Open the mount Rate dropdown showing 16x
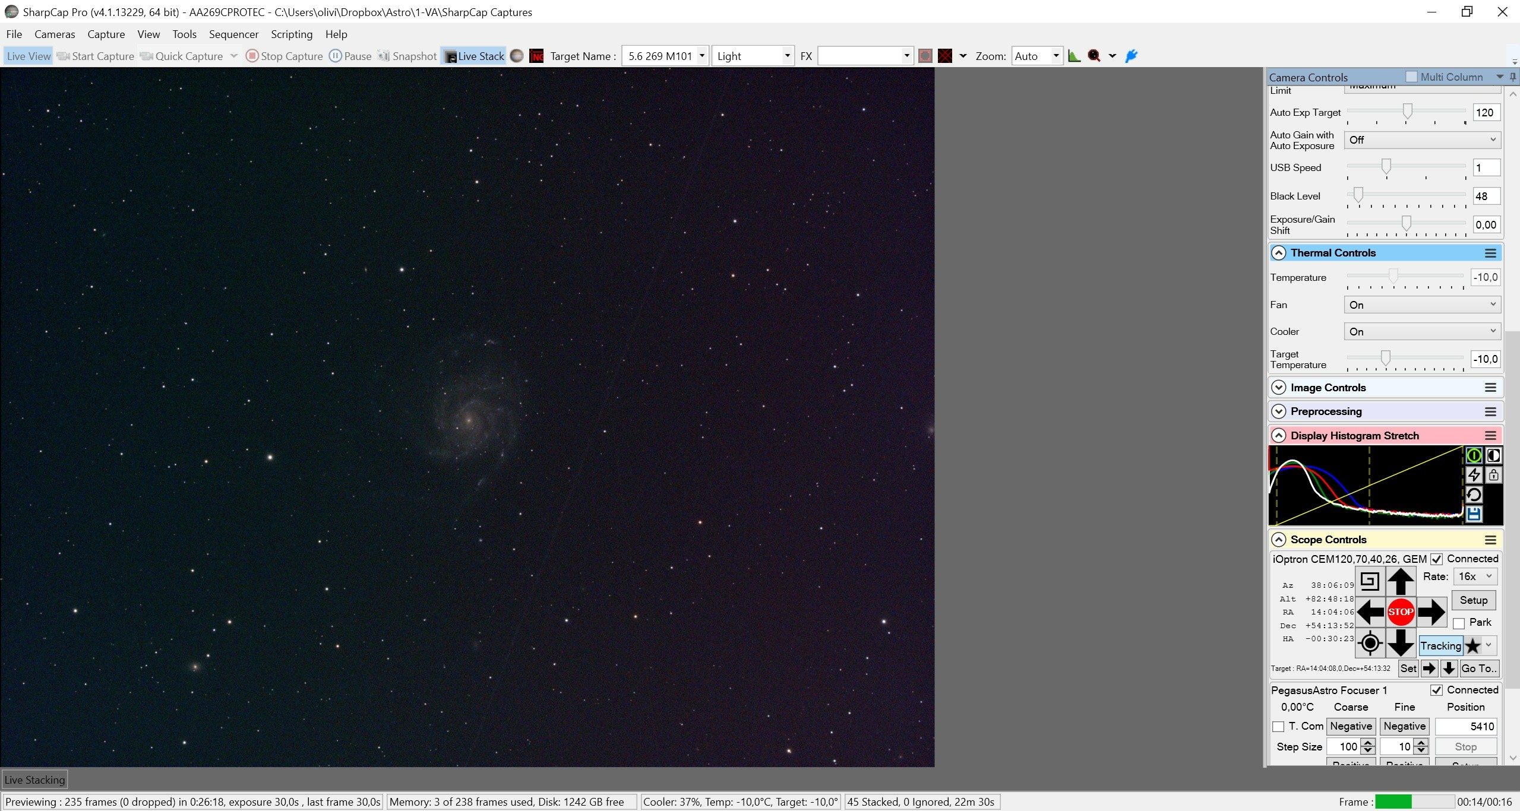 coord(1475,576)
